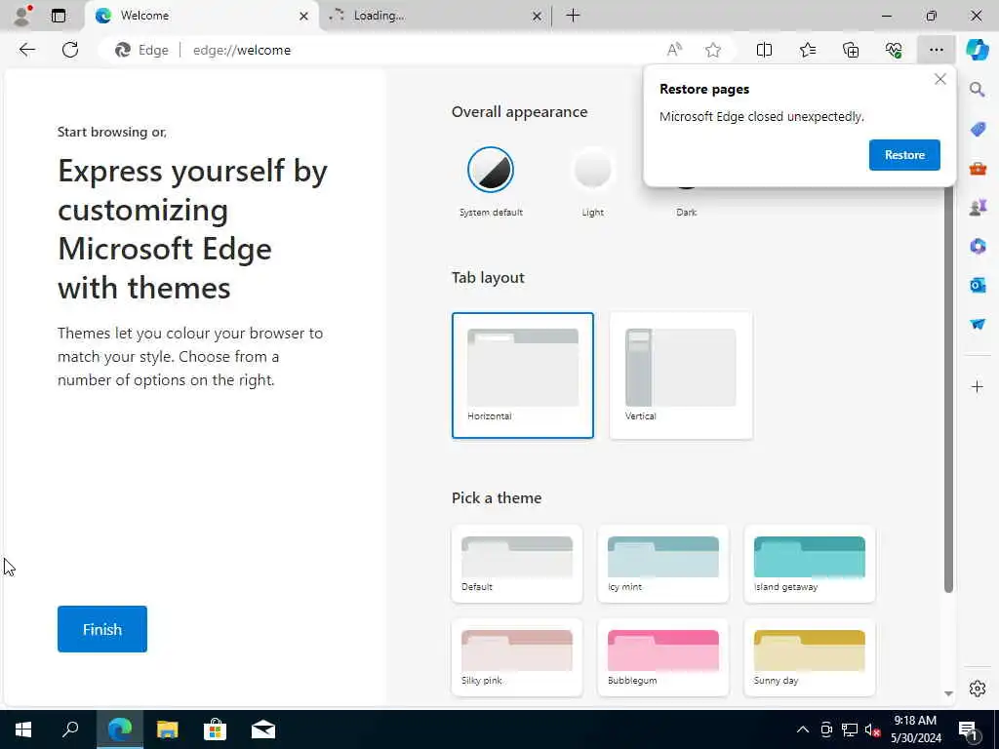Show hidden tray icons chevron
The height and width of the screenshot is (749, 999).
[803, 729]
